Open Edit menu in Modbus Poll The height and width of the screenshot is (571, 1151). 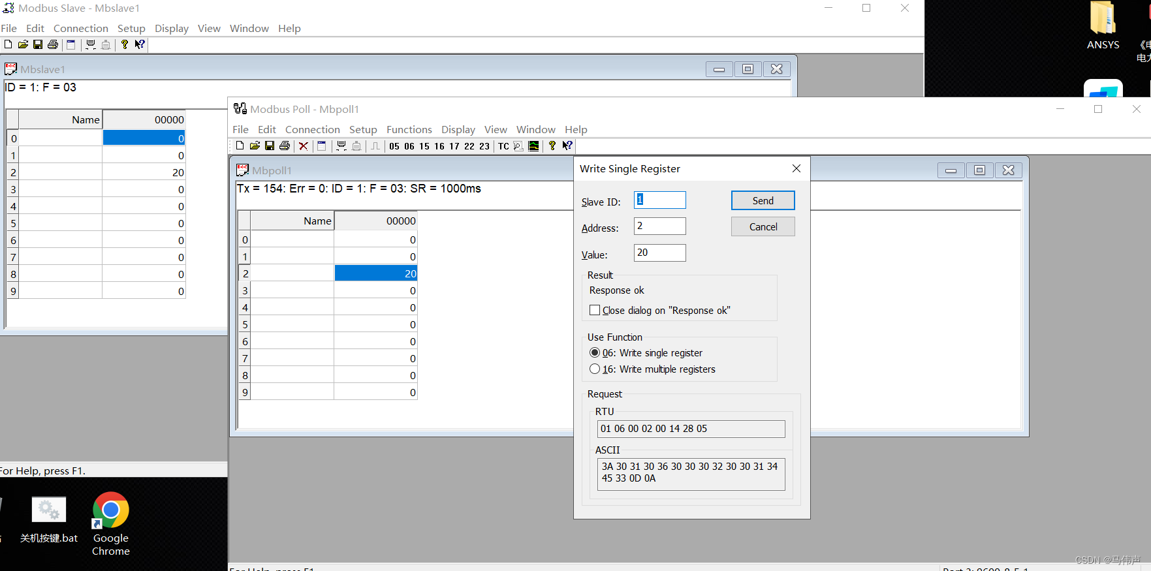(x=266, y=129)
